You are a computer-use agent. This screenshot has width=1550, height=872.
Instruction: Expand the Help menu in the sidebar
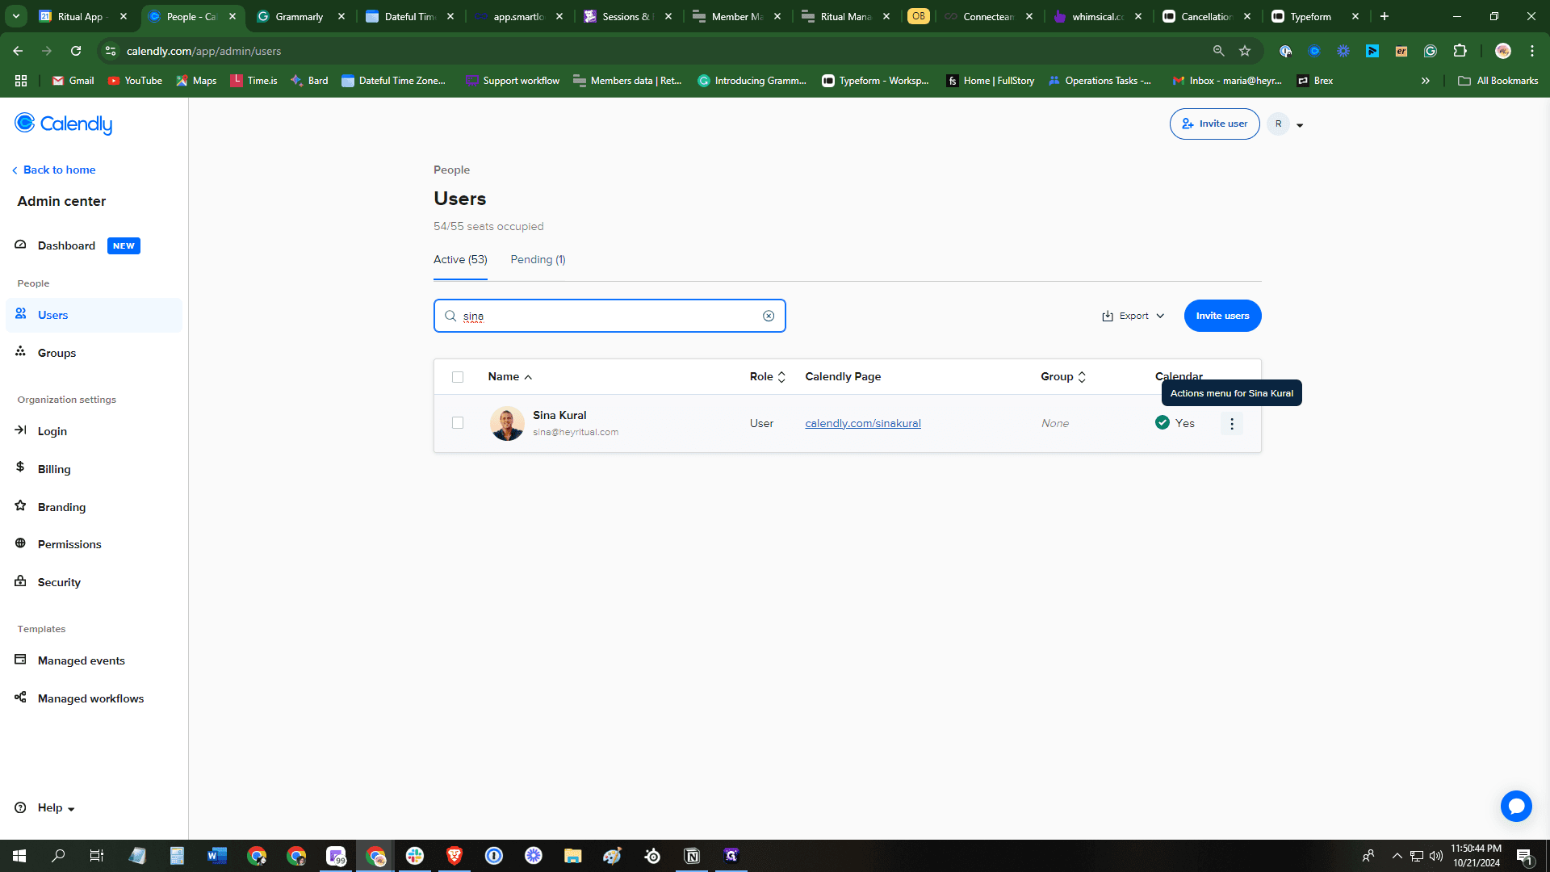tap(45, 807)
